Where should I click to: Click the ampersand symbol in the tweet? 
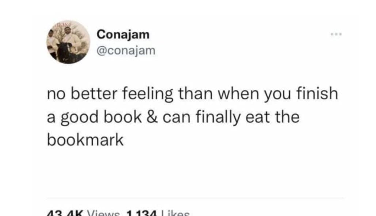pyautogui.click(x=152, y=117)
